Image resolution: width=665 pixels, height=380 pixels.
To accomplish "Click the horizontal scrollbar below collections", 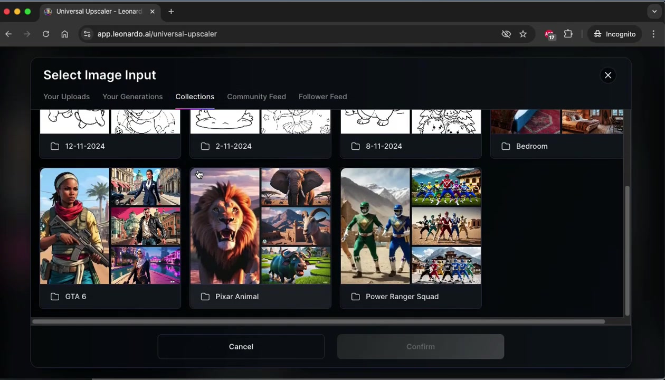I will point(318,321).
